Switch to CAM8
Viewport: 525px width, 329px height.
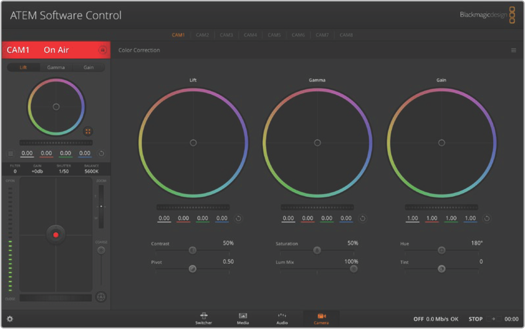click(346, 35)
